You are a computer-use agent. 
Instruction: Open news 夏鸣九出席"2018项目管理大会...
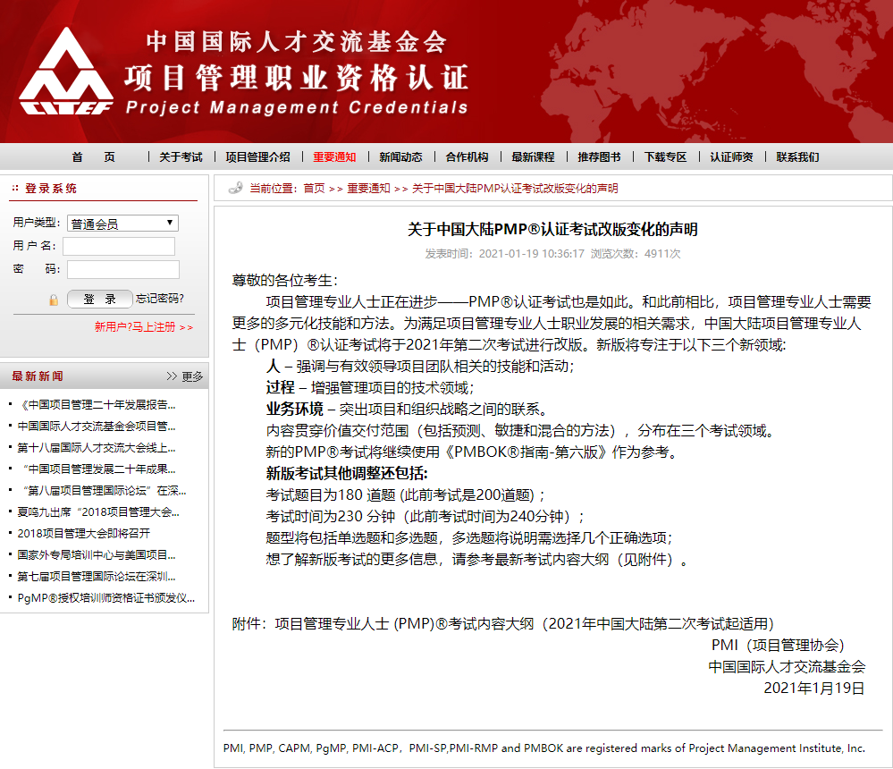pos(98,512)
